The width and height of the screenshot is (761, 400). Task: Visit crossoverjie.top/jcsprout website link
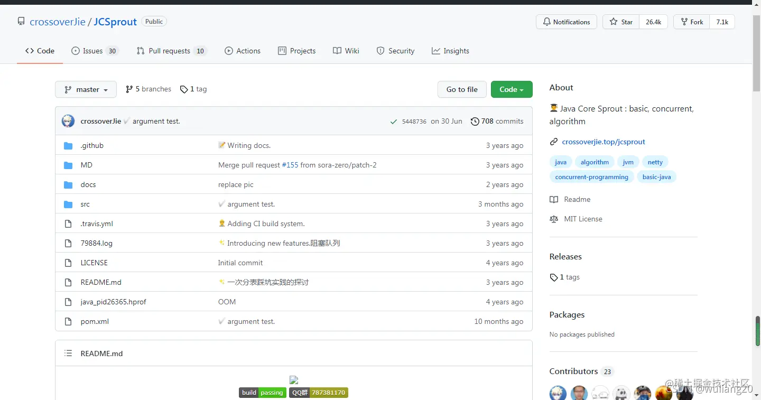point(604,142)
